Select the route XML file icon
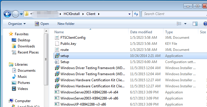This screenshot has height=107, width=207. pos(57,50)
